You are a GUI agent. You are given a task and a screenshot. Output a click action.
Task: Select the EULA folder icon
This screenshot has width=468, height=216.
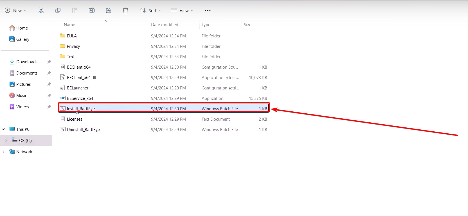(63, 35)
